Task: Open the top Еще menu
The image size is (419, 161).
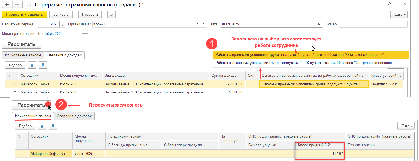Action: tap(399, 14)
